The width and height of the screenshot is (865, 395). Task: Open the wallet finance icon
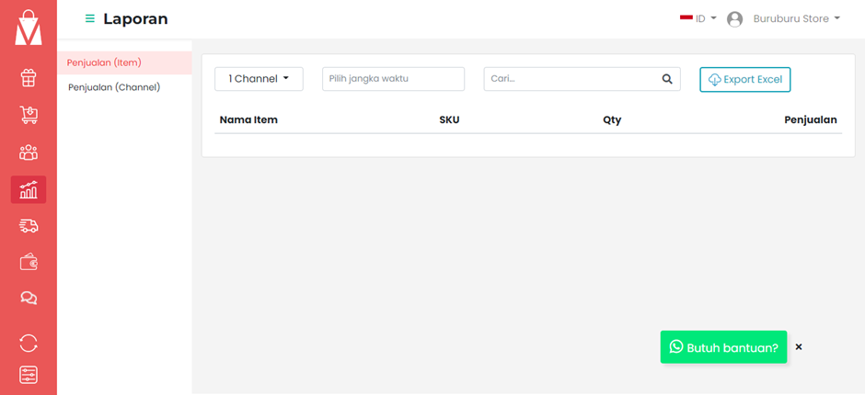pyautogui.click(x=29, y=262)
